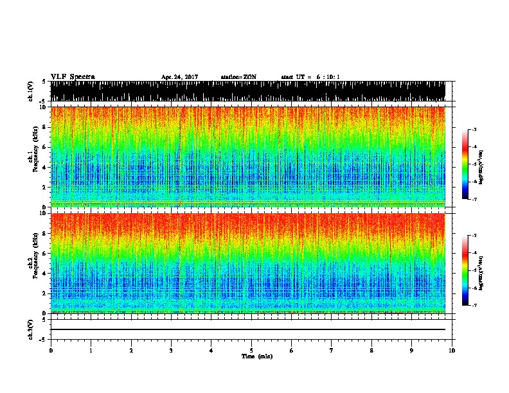The height and width of the screenshot is (393, 509).
Task: Click the ch.3(V) lower tick label "-5"
Action: 43,340
